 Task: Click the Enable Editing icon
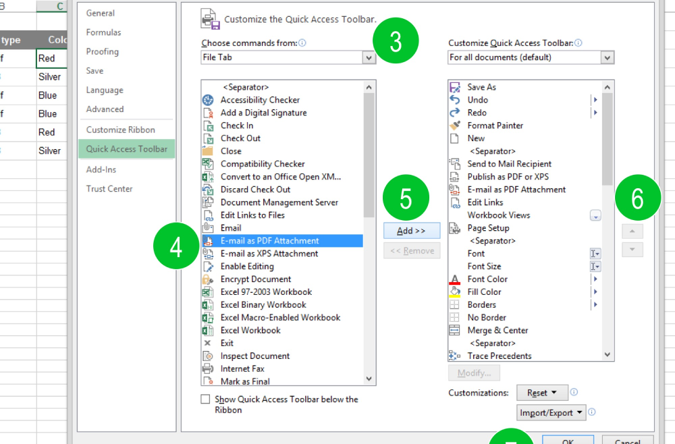coord(208,267)
